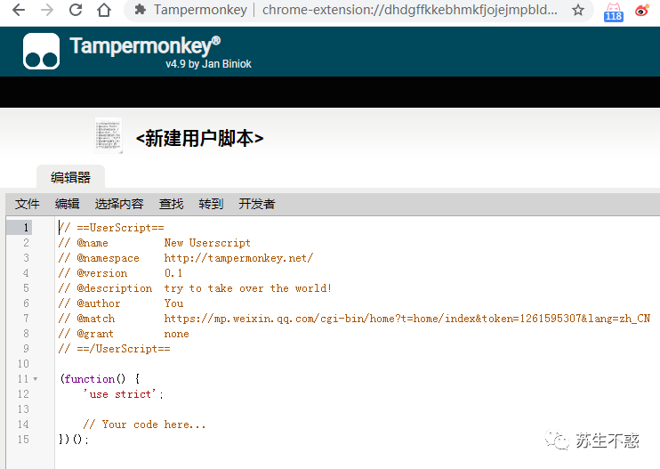Click 'try to take over the world!' description
The width and height of the screenshot is (660, 469).
[x=248, y=288]
